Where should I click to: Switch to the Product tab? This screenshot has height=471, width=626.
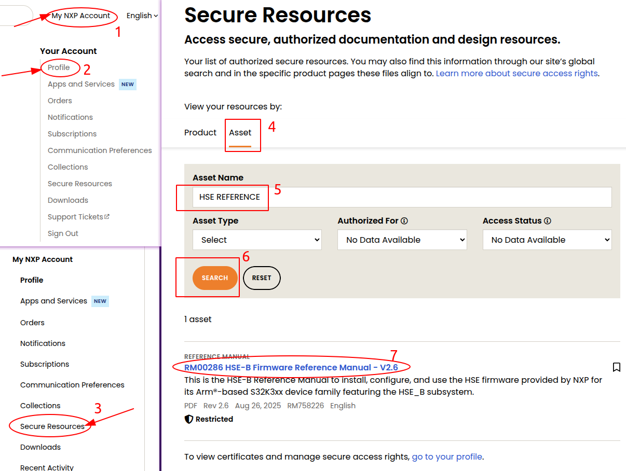(200, 133)
